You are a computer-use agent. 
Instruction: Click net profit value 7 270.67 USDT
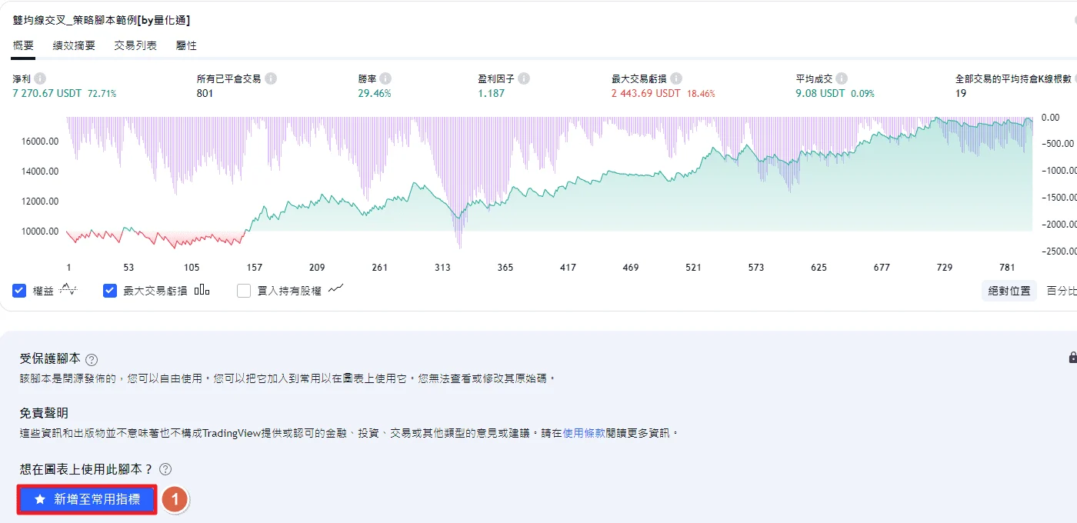pyautogui.click(x=47, y=93)
